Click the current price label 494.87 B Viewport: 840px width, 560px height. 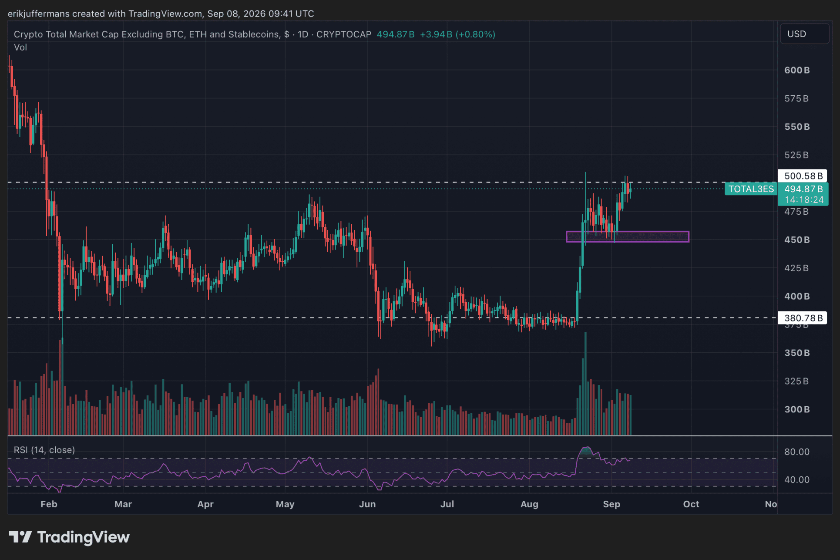coord(803,189)
